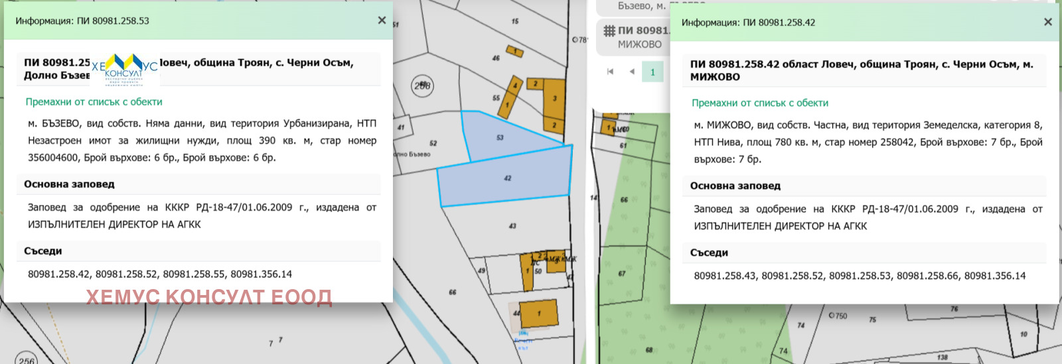This screenshot has height=364, width=1062.
Task: Go to first page of results
Action: tap(610, 72)
